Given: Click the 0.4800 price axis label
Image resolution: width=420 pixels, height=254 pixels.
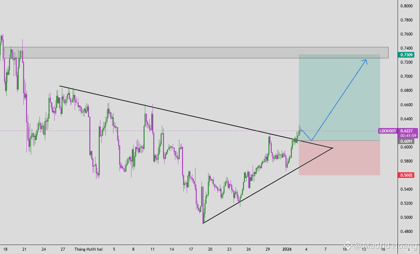Looking at the screenshot, I should click(x=406, y=232).
